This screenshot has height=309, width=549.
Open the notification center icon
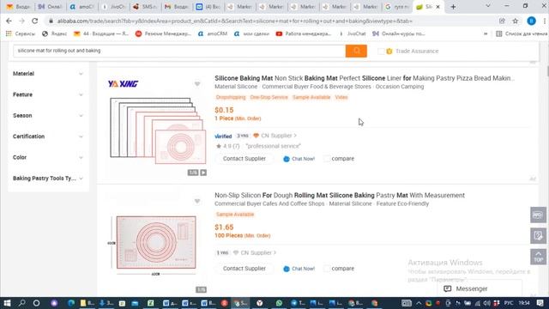(540, 303)
